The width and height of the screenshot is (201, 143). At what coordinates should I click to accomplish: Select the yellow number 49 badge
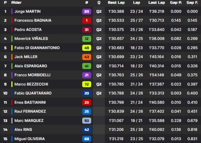[x=87, y=48]
